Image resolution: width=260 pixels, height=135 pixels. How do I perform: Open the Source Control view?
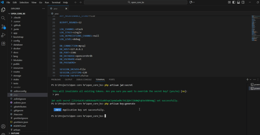coord(3,27)
